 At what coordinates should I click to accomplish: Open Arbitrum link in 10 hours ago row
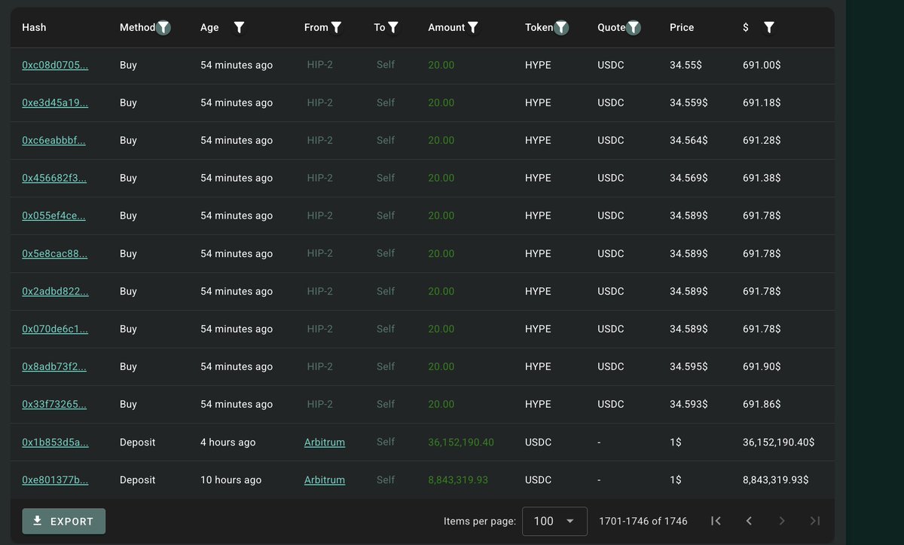[x=325, y=479]
